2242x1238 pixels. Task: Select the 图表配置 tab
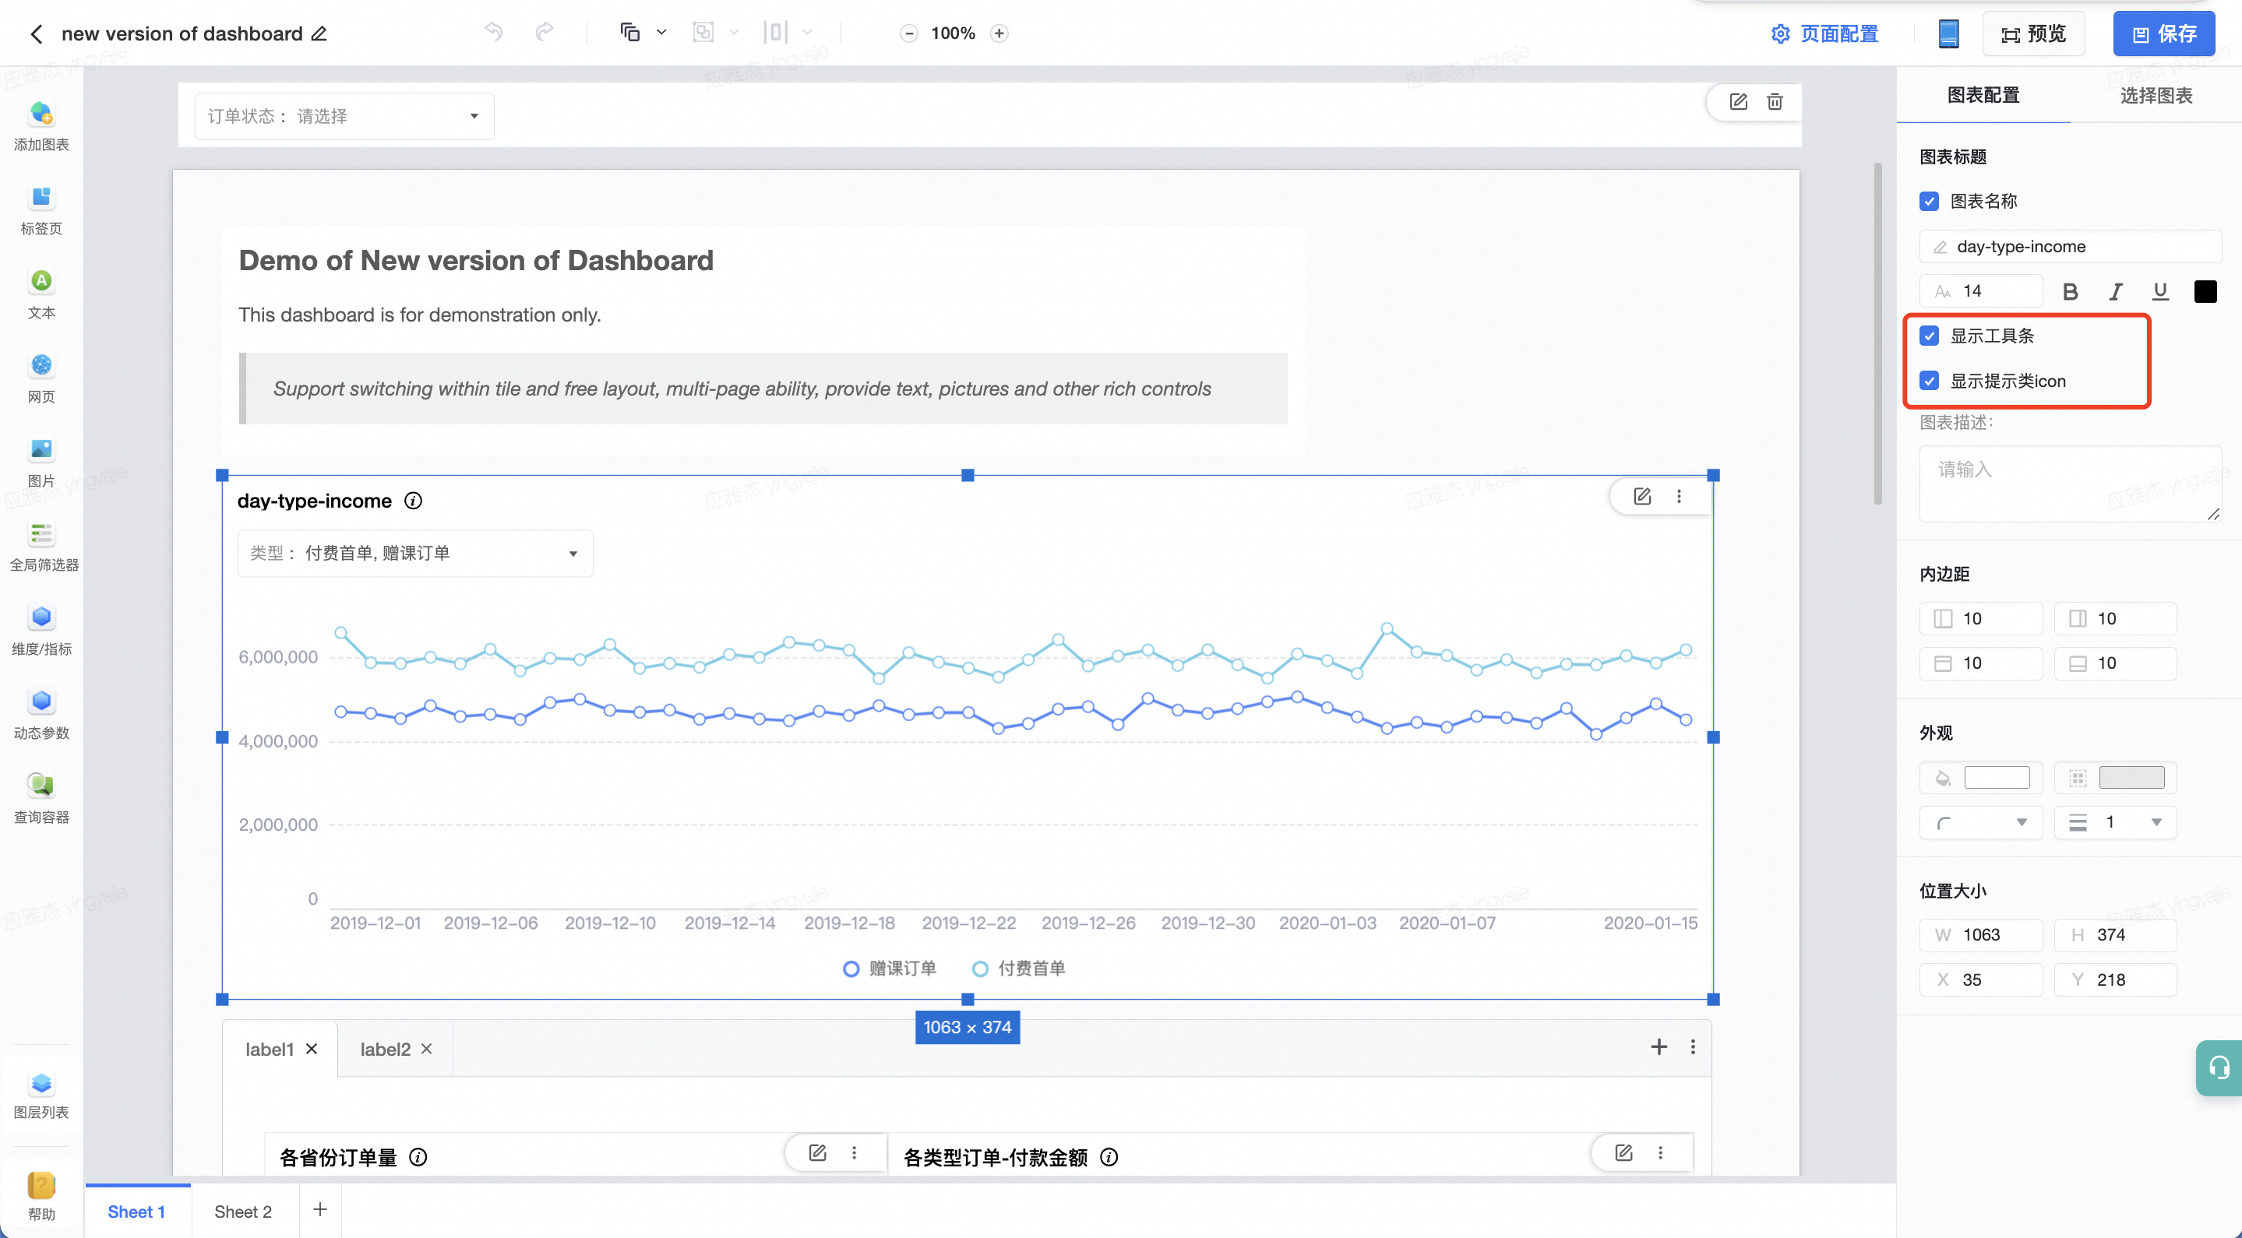tap(1983, 96)
